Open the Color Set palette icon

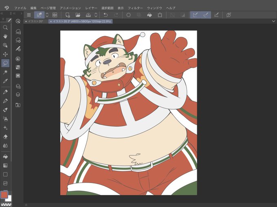[18, 67]
